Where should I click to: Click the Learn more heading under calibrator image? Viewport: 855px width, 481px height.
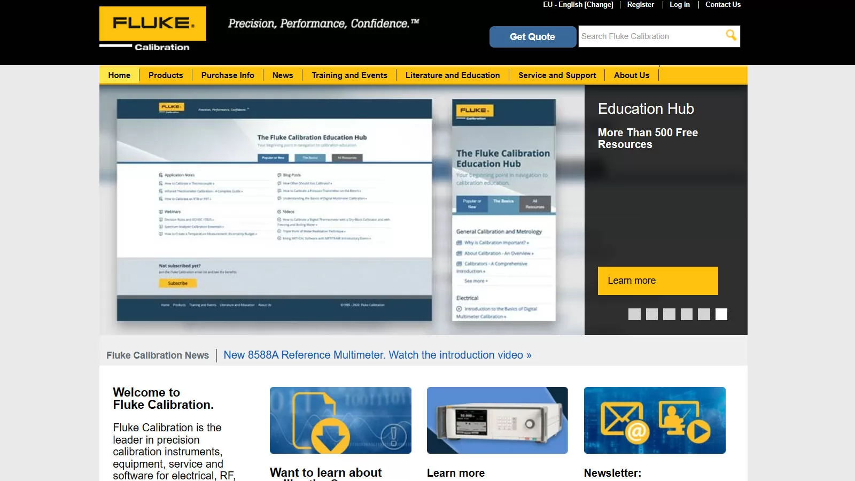point(456,473)
